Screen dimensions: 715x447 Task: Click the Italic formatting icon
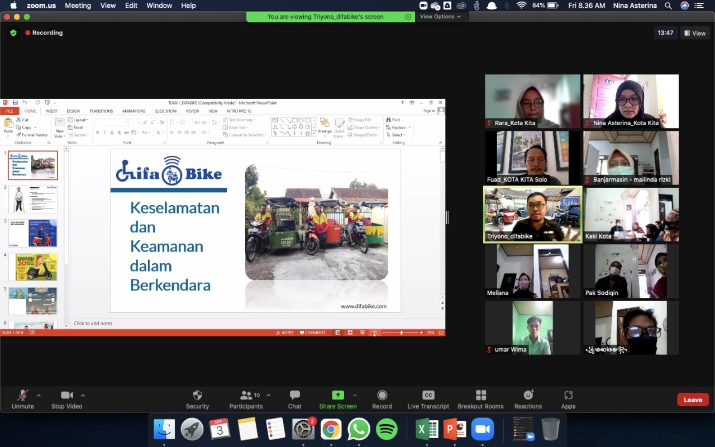[x=104, y=132]
